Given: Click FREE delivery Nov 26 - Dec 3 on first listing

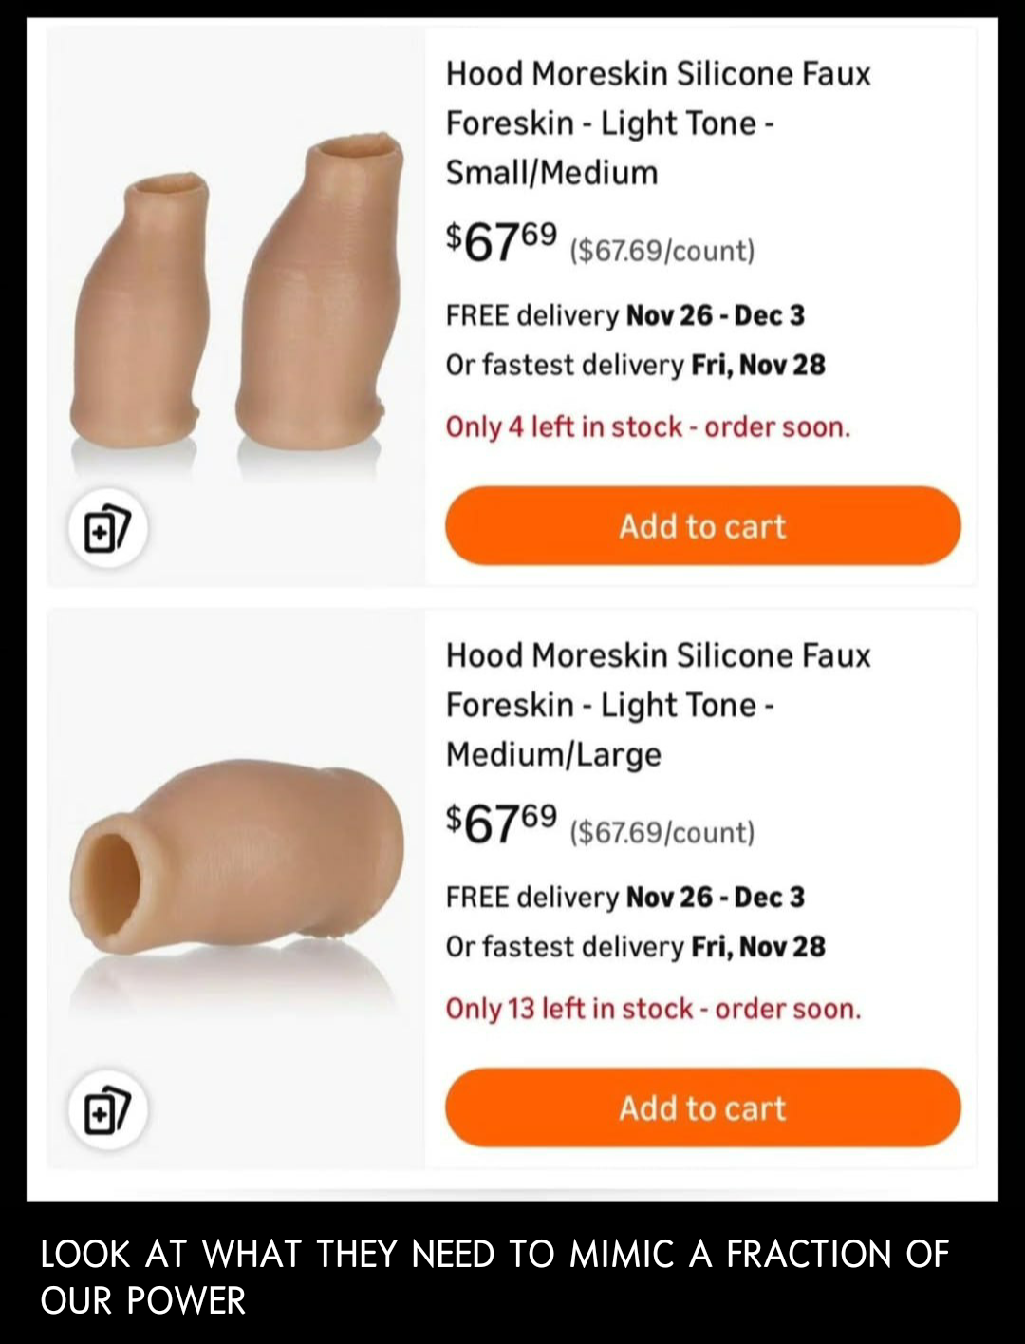Looking at the screenshot, I should [x=624, y=315].
